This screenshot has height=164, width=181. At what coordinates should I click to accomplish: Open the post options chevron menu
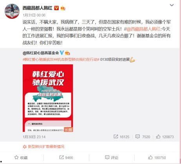(172, 5)
